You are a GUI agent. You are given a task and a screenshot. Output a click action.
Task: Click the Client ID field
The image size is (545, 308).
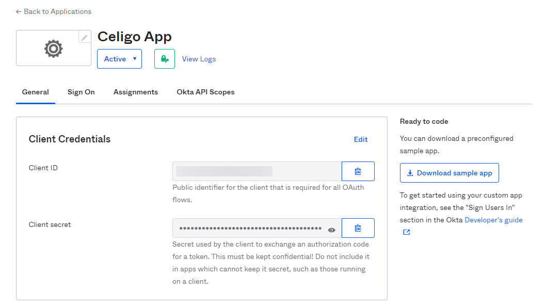tap(257, 171)
